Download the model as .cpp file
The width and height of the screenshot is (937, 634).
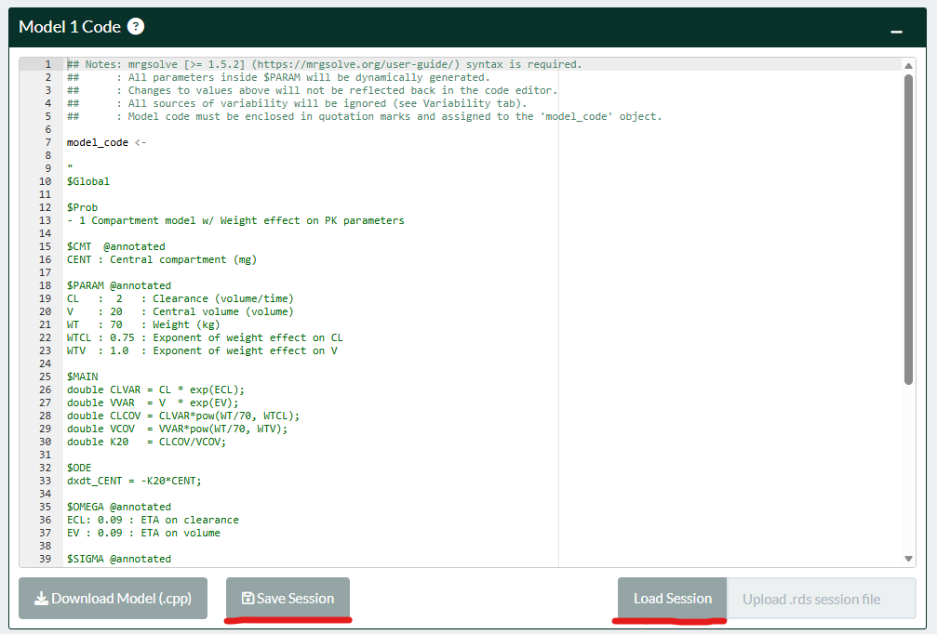(x=113, y=599)
